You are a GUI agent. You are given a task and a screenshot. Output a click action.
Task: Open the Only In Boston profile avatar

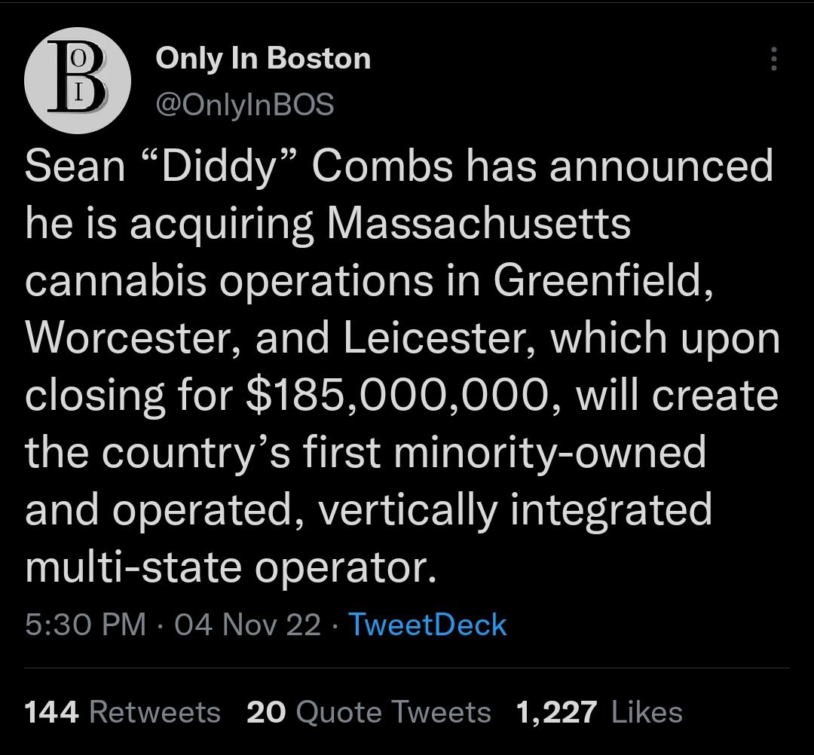coord(78,82)
